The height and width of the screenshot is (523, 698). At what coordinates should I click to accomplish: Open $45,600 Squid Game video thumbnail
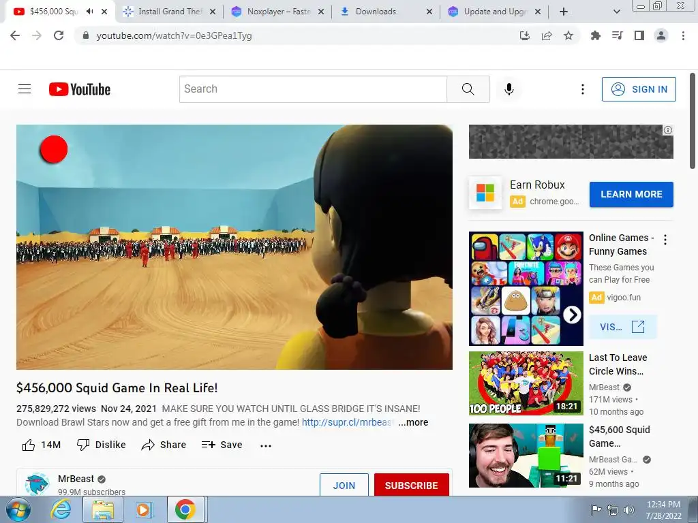click(x=526, y=456)
